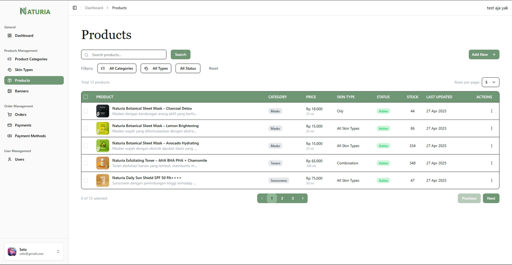The image size is (512, 265).
Task: Click the Lemon Brightening product thumbnail
Action: [102, 128]
